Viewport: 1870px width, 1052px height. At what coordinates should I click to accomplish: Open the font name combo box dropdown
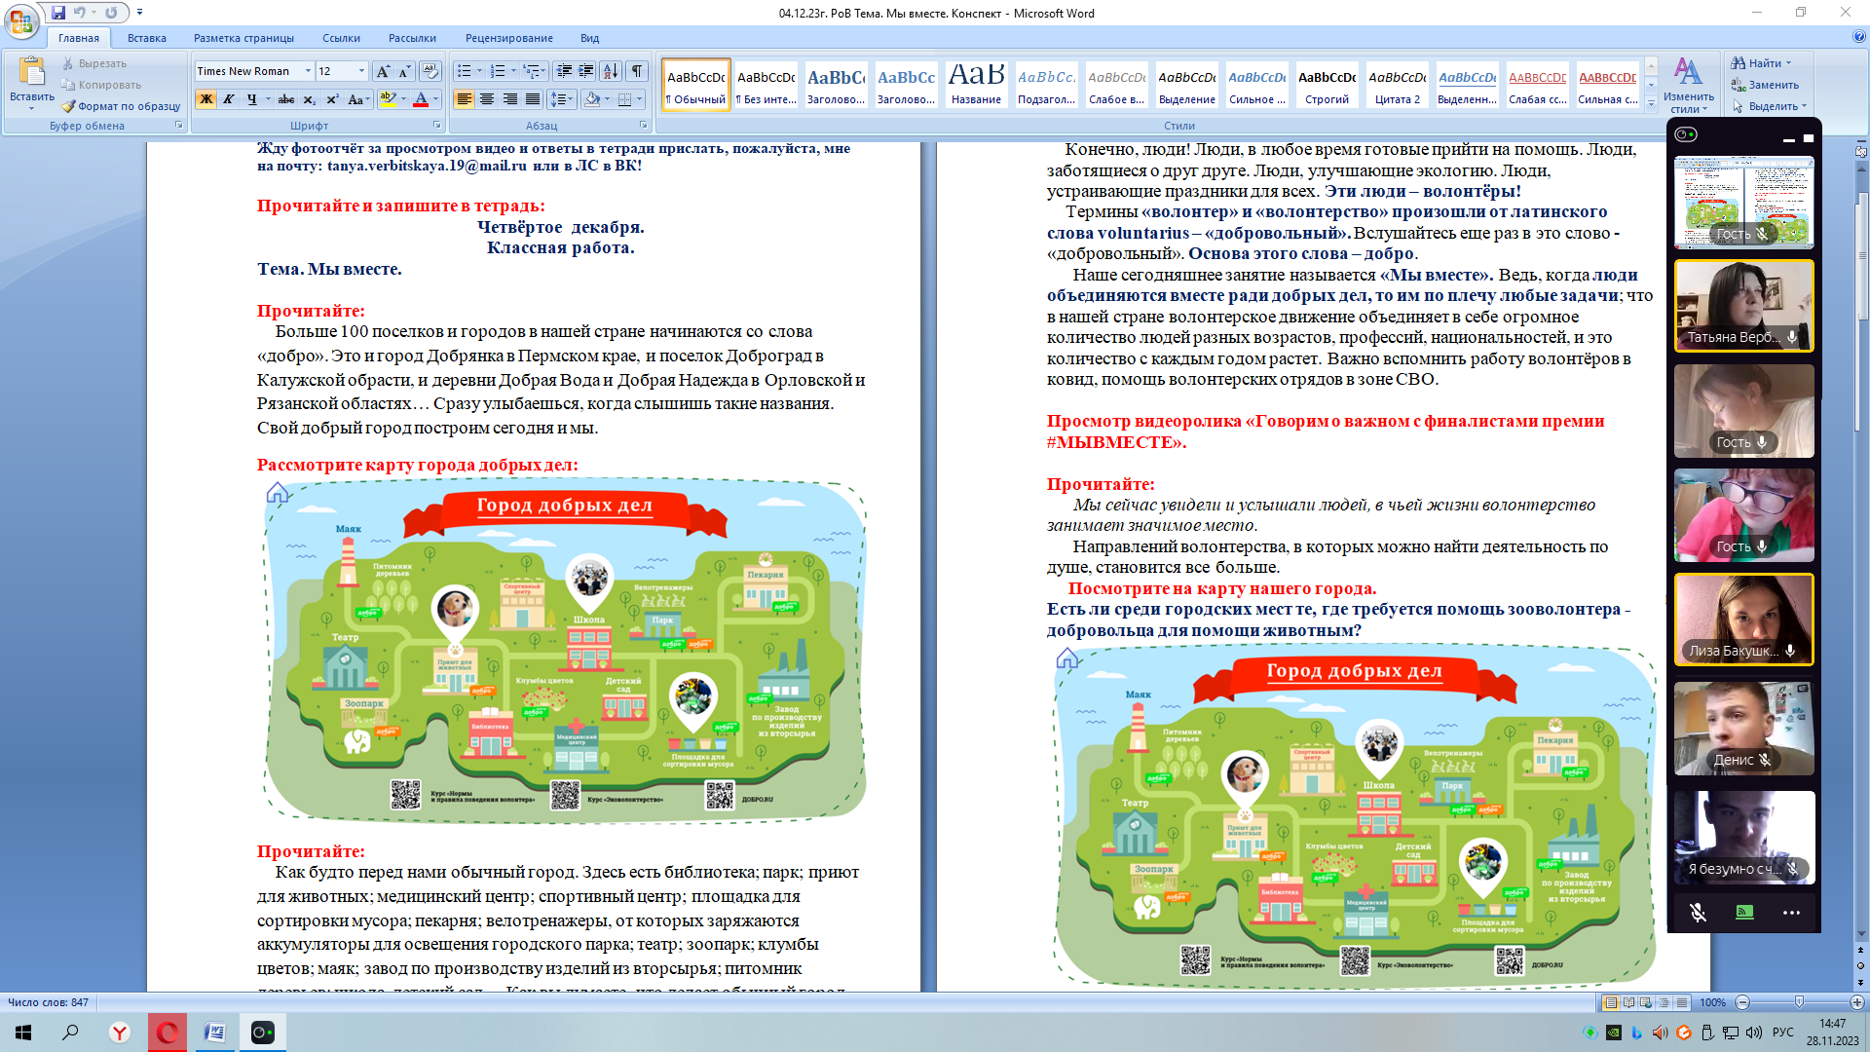coord(308,71)
